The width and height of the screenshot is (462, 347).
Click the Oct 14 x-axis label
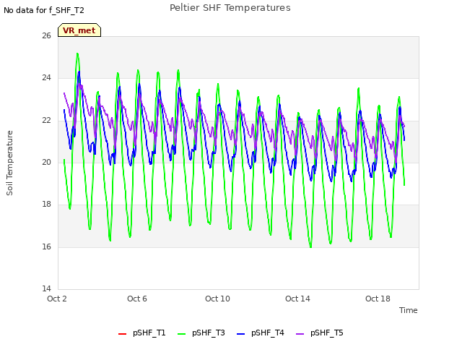(297, 299)
